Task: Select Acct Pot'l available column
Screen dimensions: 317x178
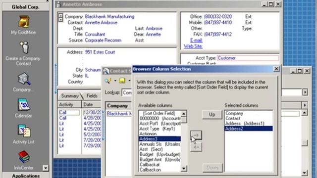Action: tap(159, 123)
